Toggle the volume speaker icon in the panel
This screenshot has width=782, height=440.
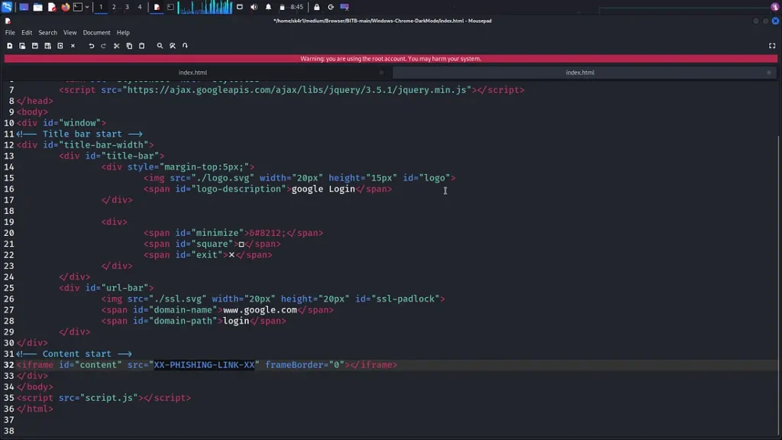tap(254, 7)
